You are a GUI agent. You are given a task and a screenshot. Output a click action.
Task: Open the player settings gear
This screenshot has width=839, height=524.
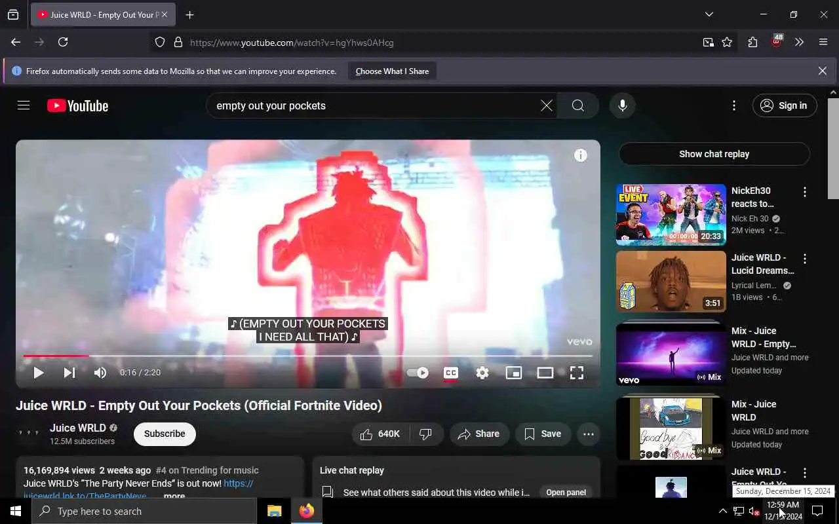click(x=482, y=373)
